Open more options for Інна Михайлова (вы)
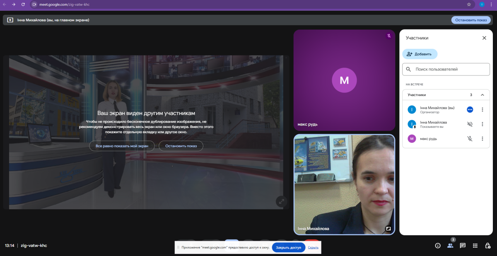This screenshot has height=256, width=497. click(x=482, y=109)
